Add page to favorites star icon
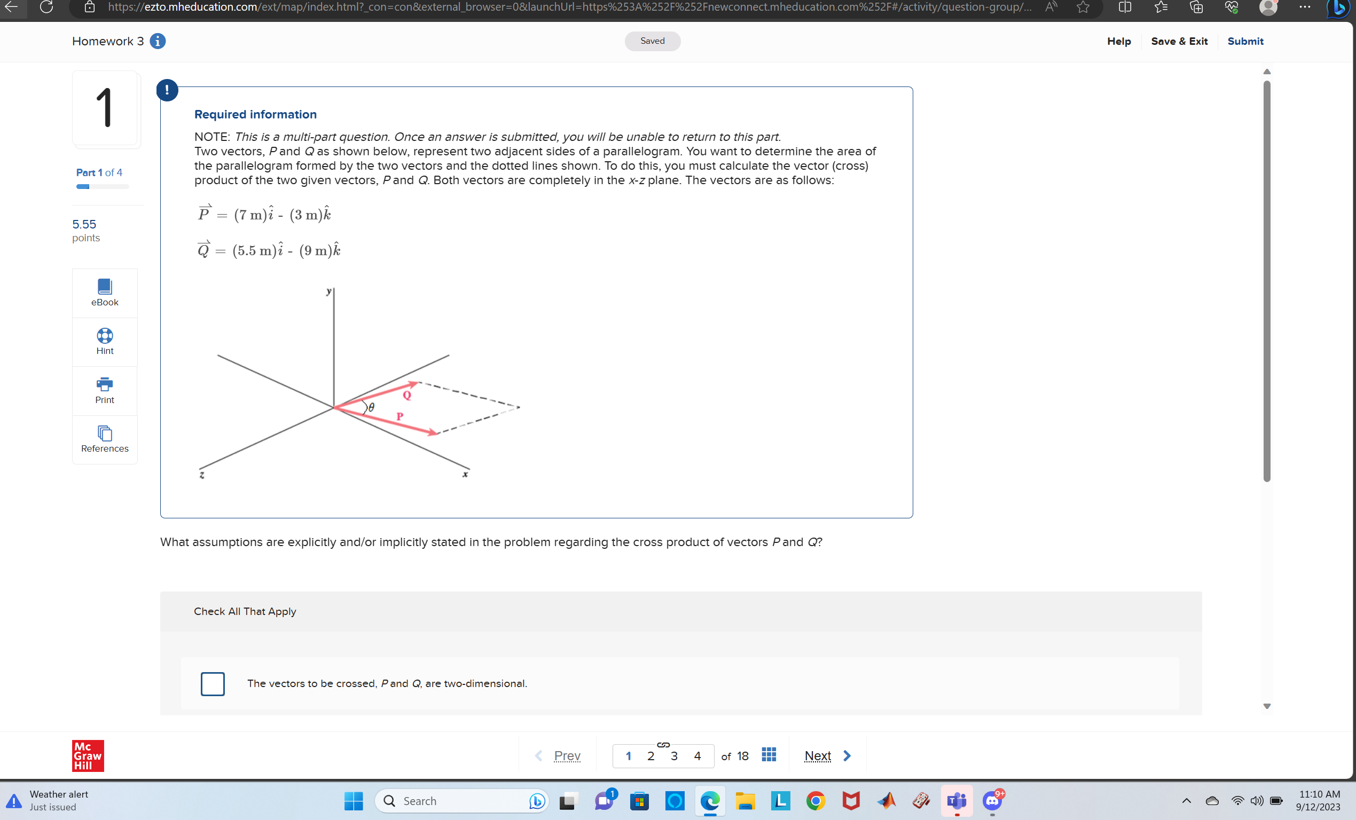The height and width of the screenshot is (820, 1356). pyautogui.click(x=1083, y=7)
